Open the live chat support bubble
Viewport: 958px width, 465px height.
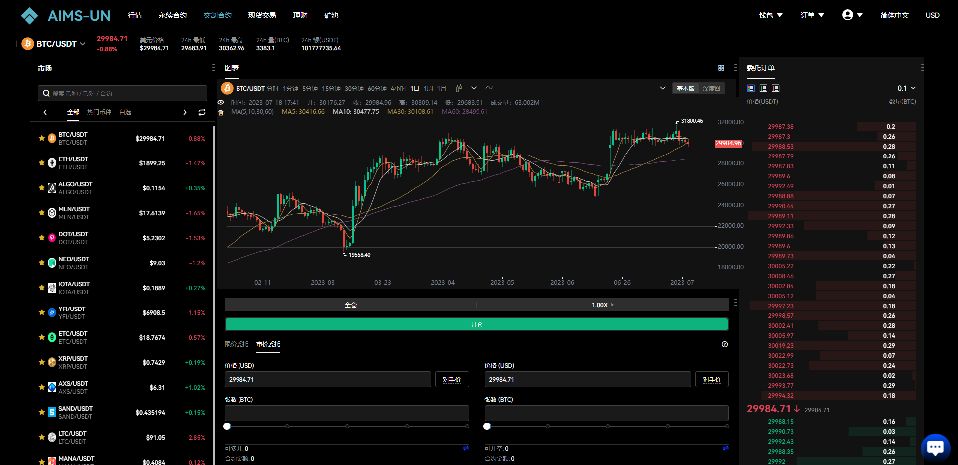(935, 447)
